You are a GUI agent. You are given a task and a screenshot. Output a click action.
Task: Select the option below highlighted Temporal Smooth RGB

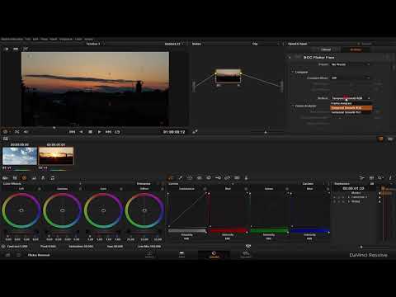351,112
